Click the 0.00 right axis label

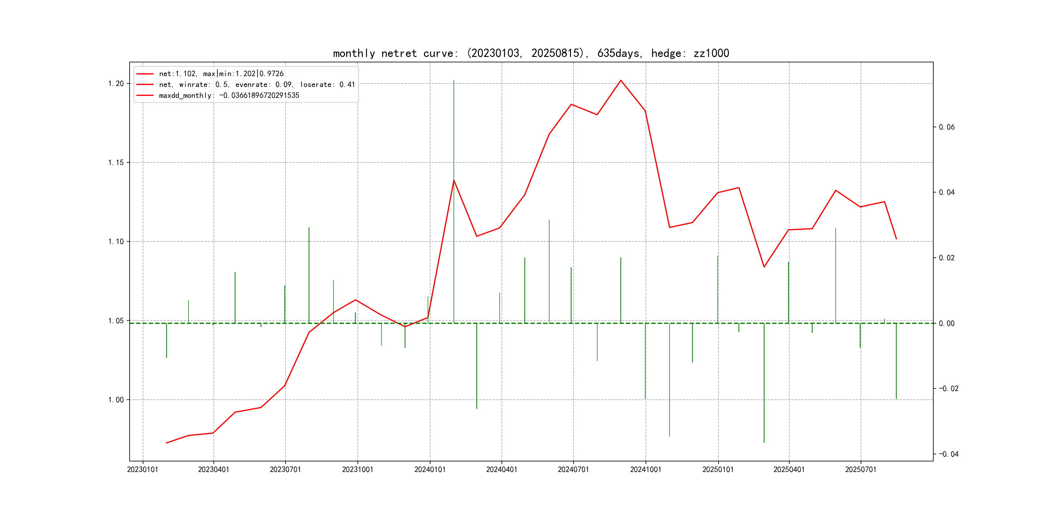click(946, 323)
